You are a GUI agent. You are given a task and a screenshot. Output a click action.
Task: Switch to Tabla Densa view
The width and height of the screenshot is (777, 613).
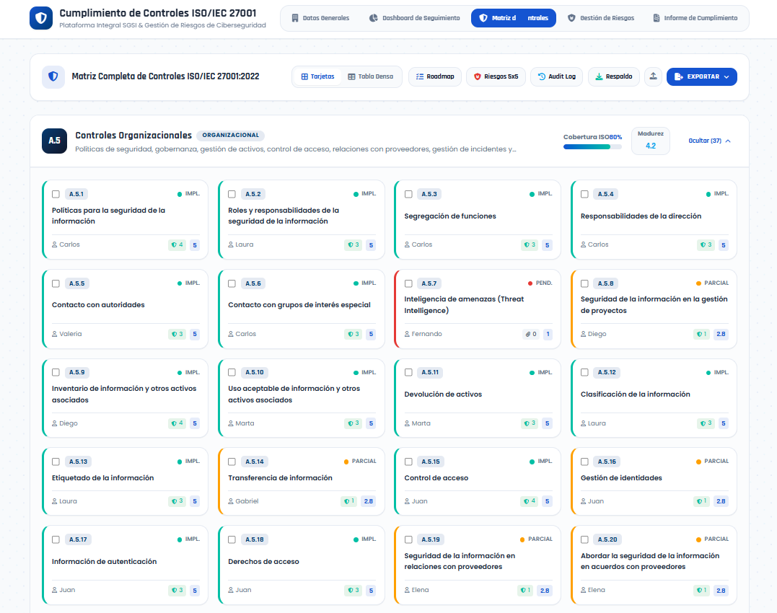point(370,76)
